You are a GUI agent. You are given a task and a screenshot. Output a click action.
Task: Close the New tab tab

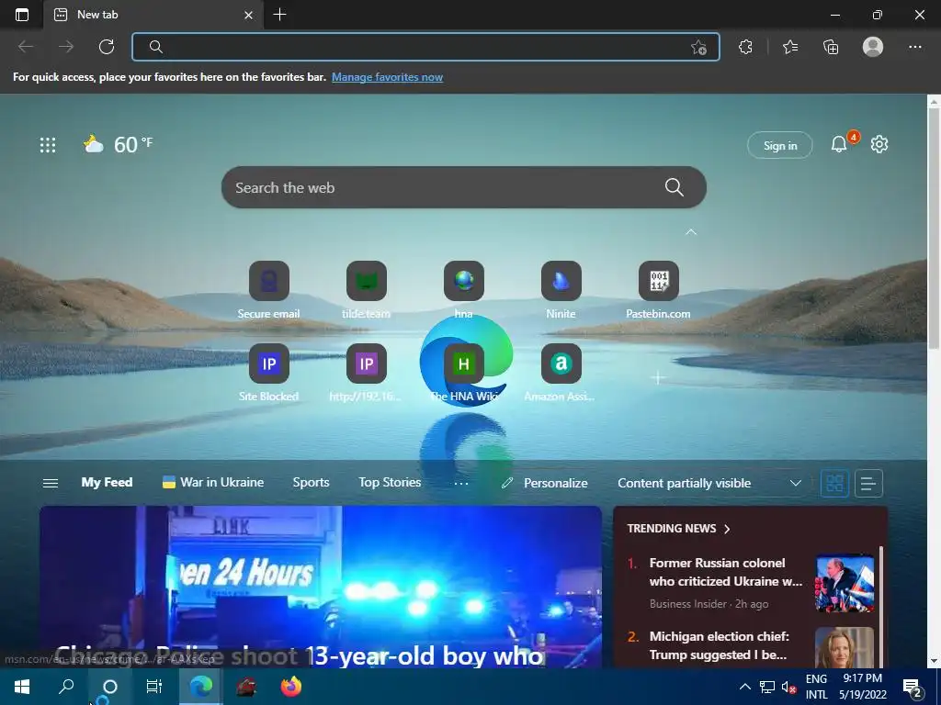[248, 15]
